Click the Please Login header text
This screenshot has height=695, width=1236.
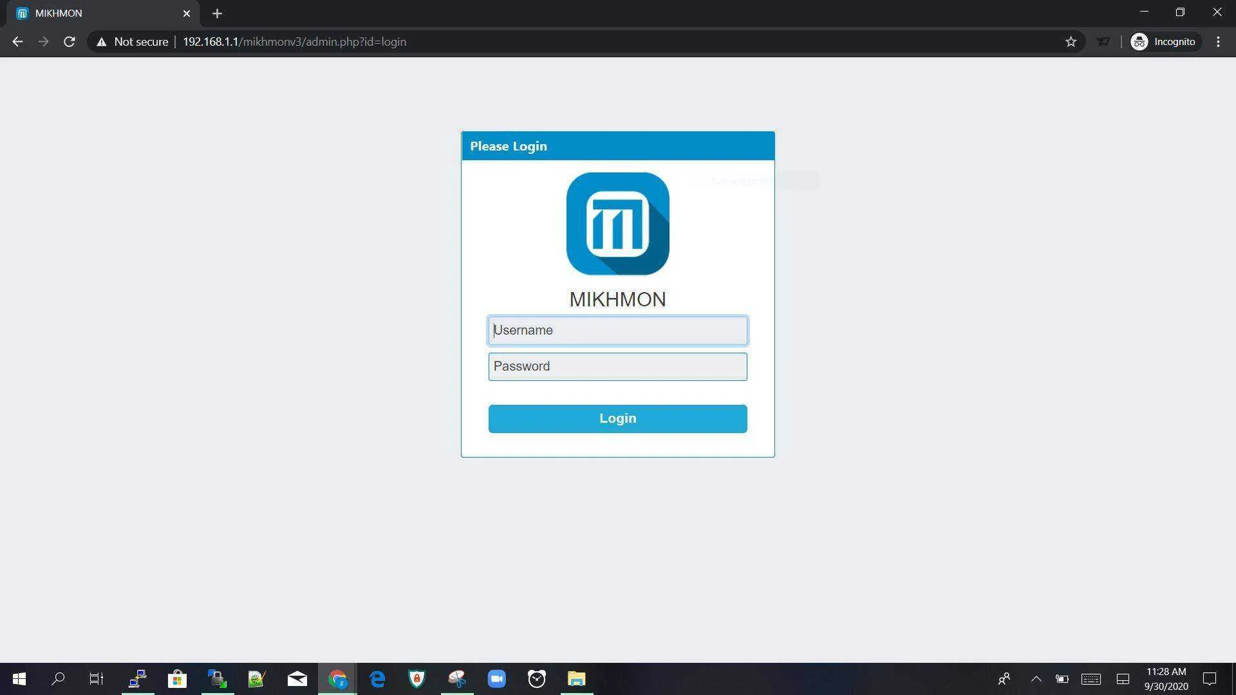tap(509, 146)
